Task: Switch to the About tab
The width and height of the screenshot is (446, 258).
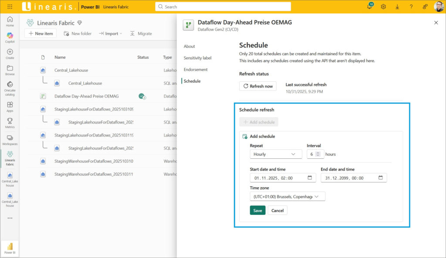Action: pos(189,47)
